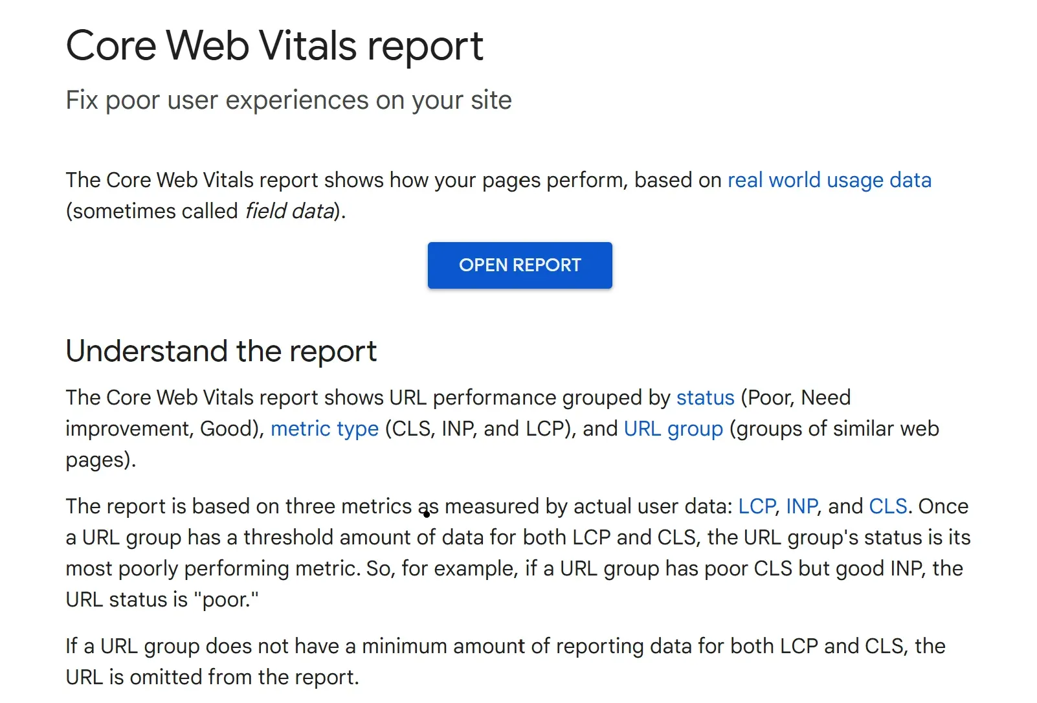Click the sentence 'URL is omitted from the report.'

pyautogui.click(x=212, y=677)
